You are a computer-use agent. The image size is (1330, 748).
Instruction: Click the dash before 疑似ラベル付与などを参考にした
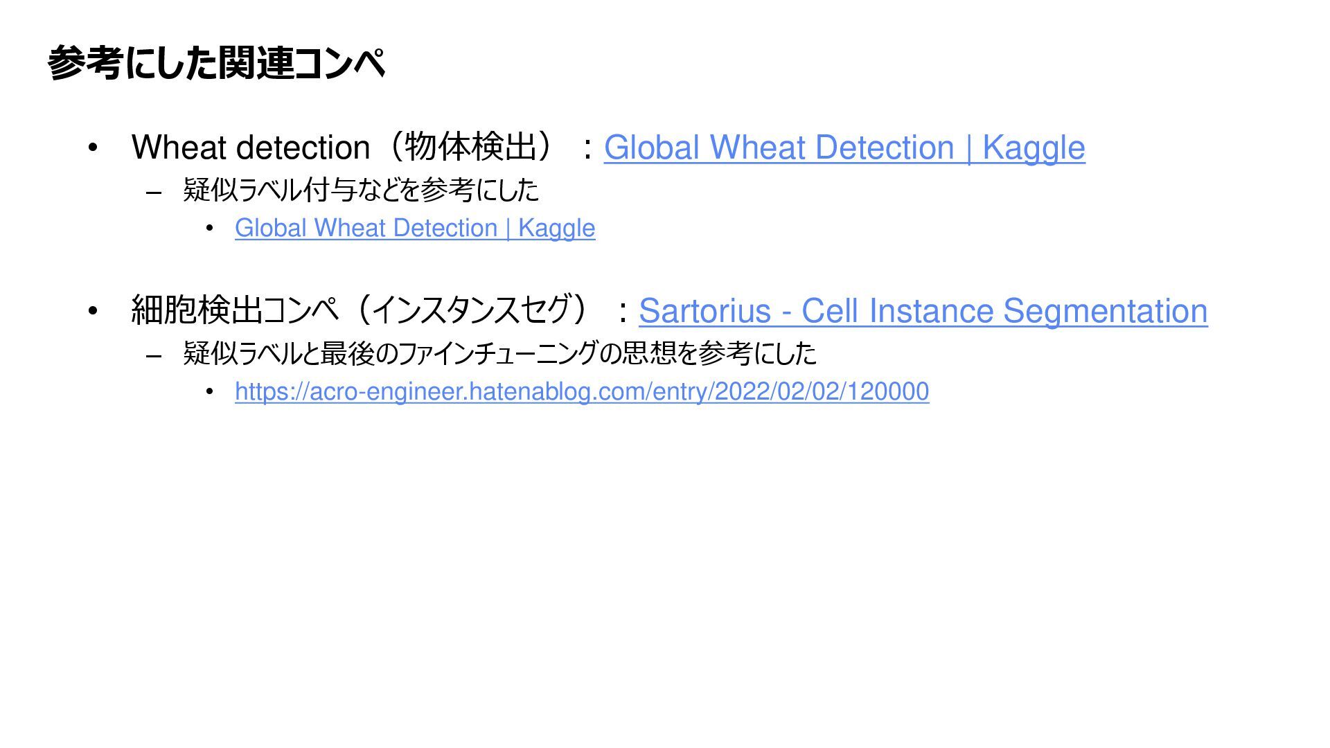click(x=154, y=193)
